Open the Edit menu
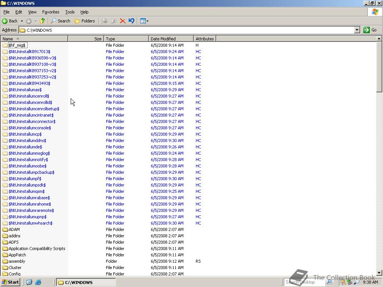383x287 pixels. (19, 12)
